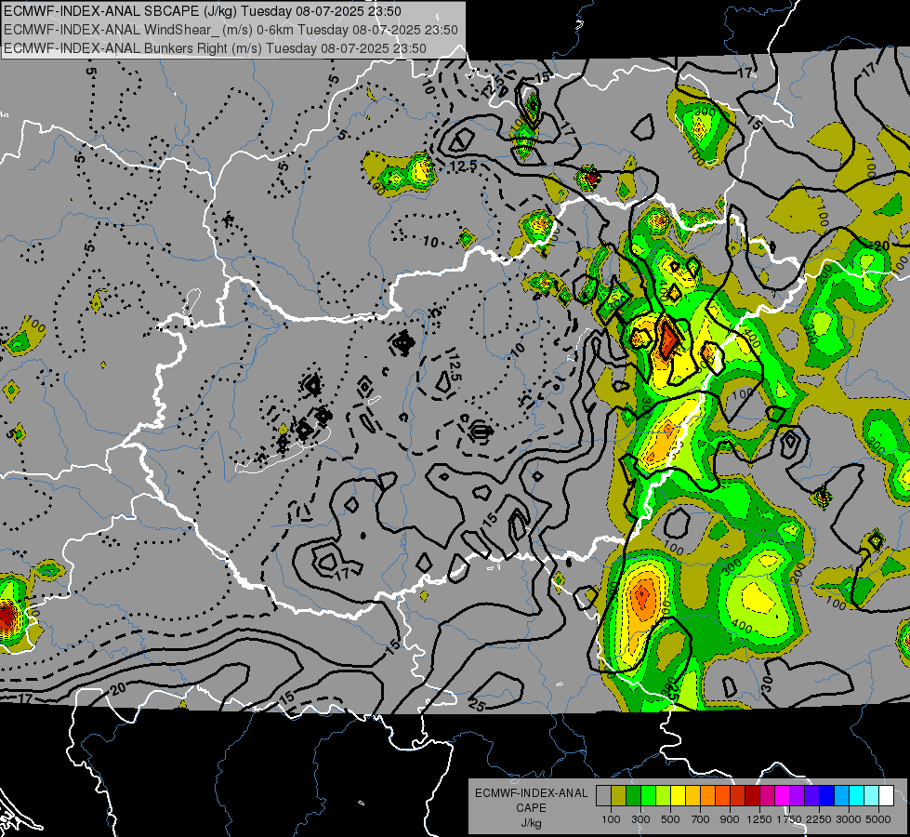Click the 500 value under legend bar
The height and width of the screenshot is (837, 910).
click(x=670, y=819)
